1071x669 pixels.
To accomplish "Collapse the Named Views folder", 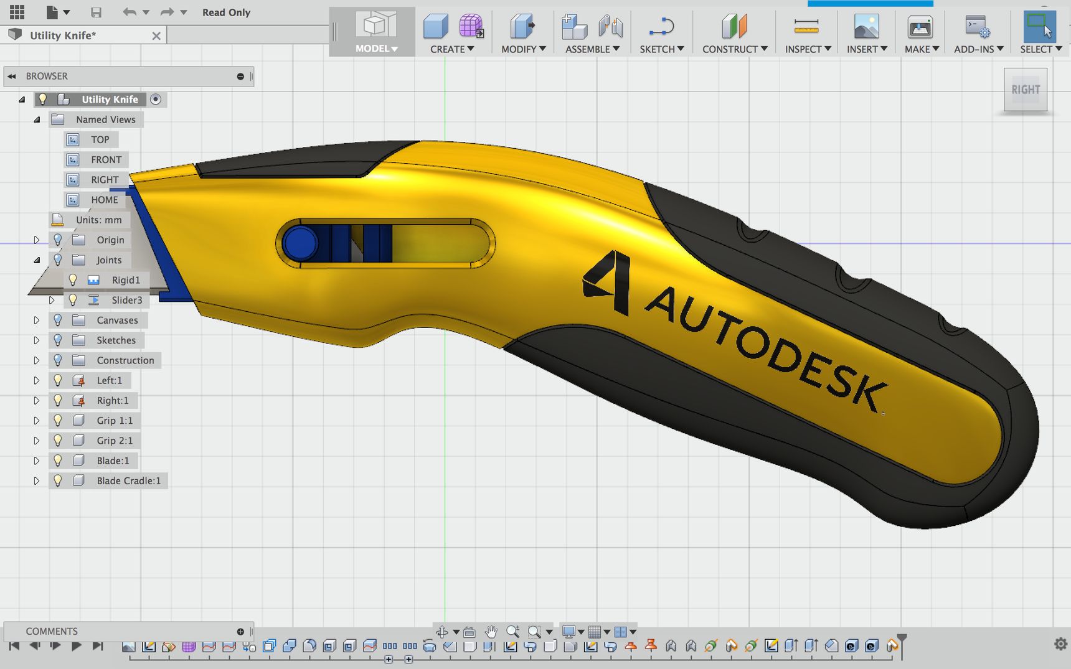I will 37,119.
